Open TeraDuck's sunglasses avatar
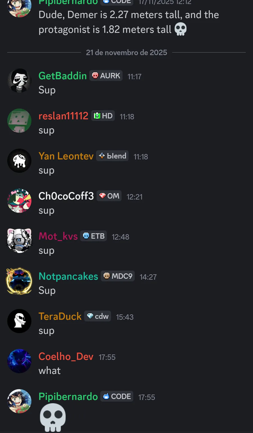This screenshot has height=433, width=253. 19,321
